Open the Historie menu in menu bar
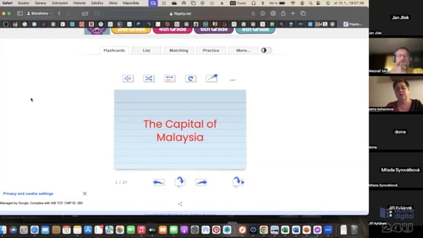Viewport: 423px width, 238px height. tap(79, 3)
